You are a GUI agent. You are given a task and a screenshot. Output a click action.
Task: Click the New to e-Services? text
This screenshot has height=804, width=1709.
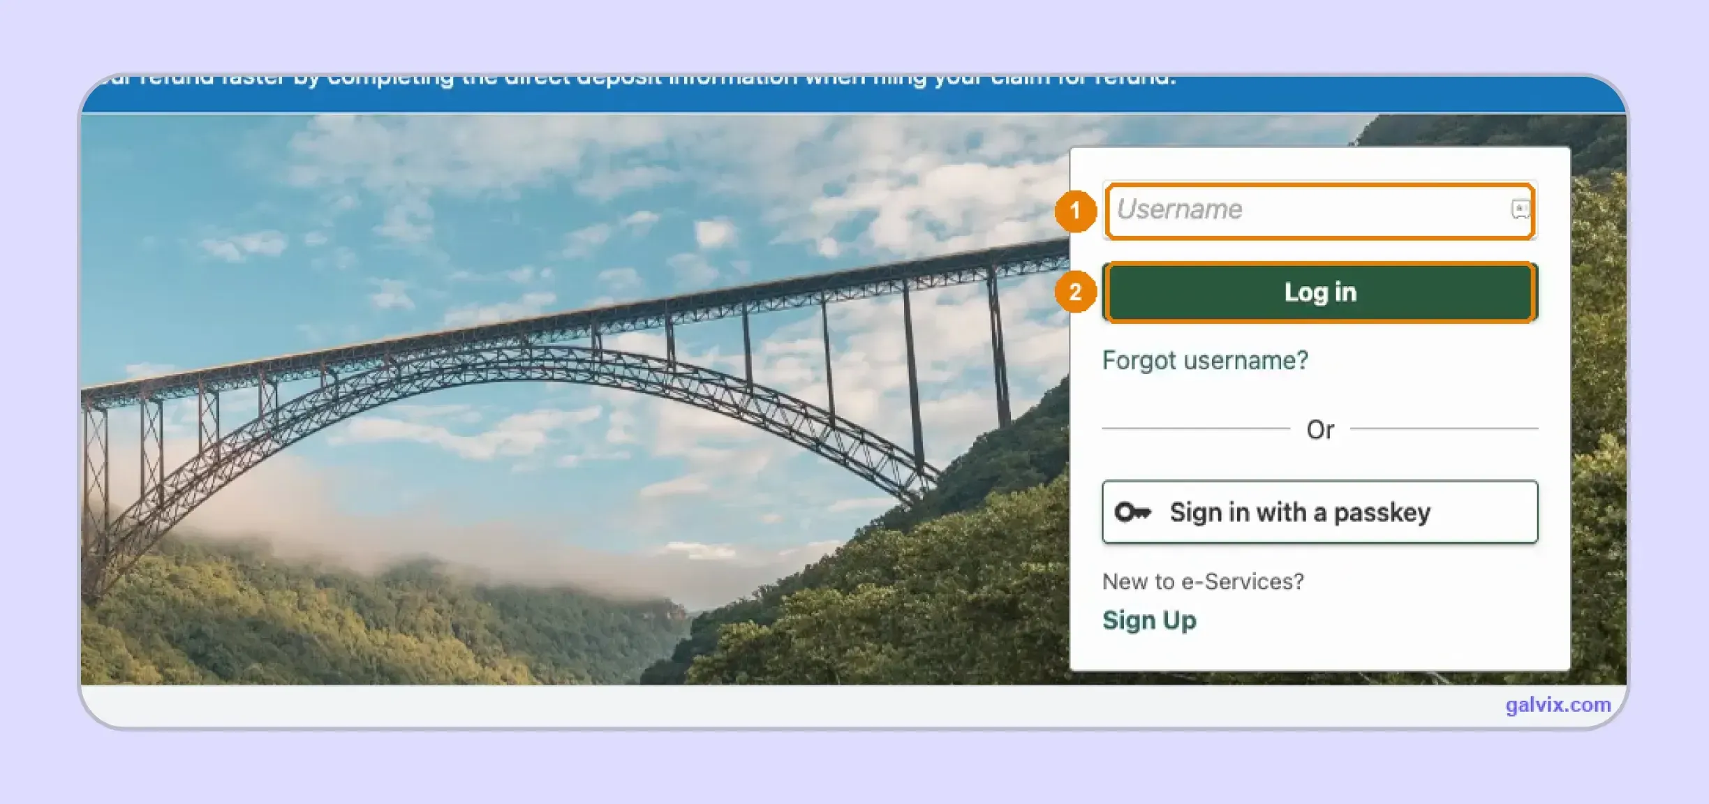(1203, 581)
